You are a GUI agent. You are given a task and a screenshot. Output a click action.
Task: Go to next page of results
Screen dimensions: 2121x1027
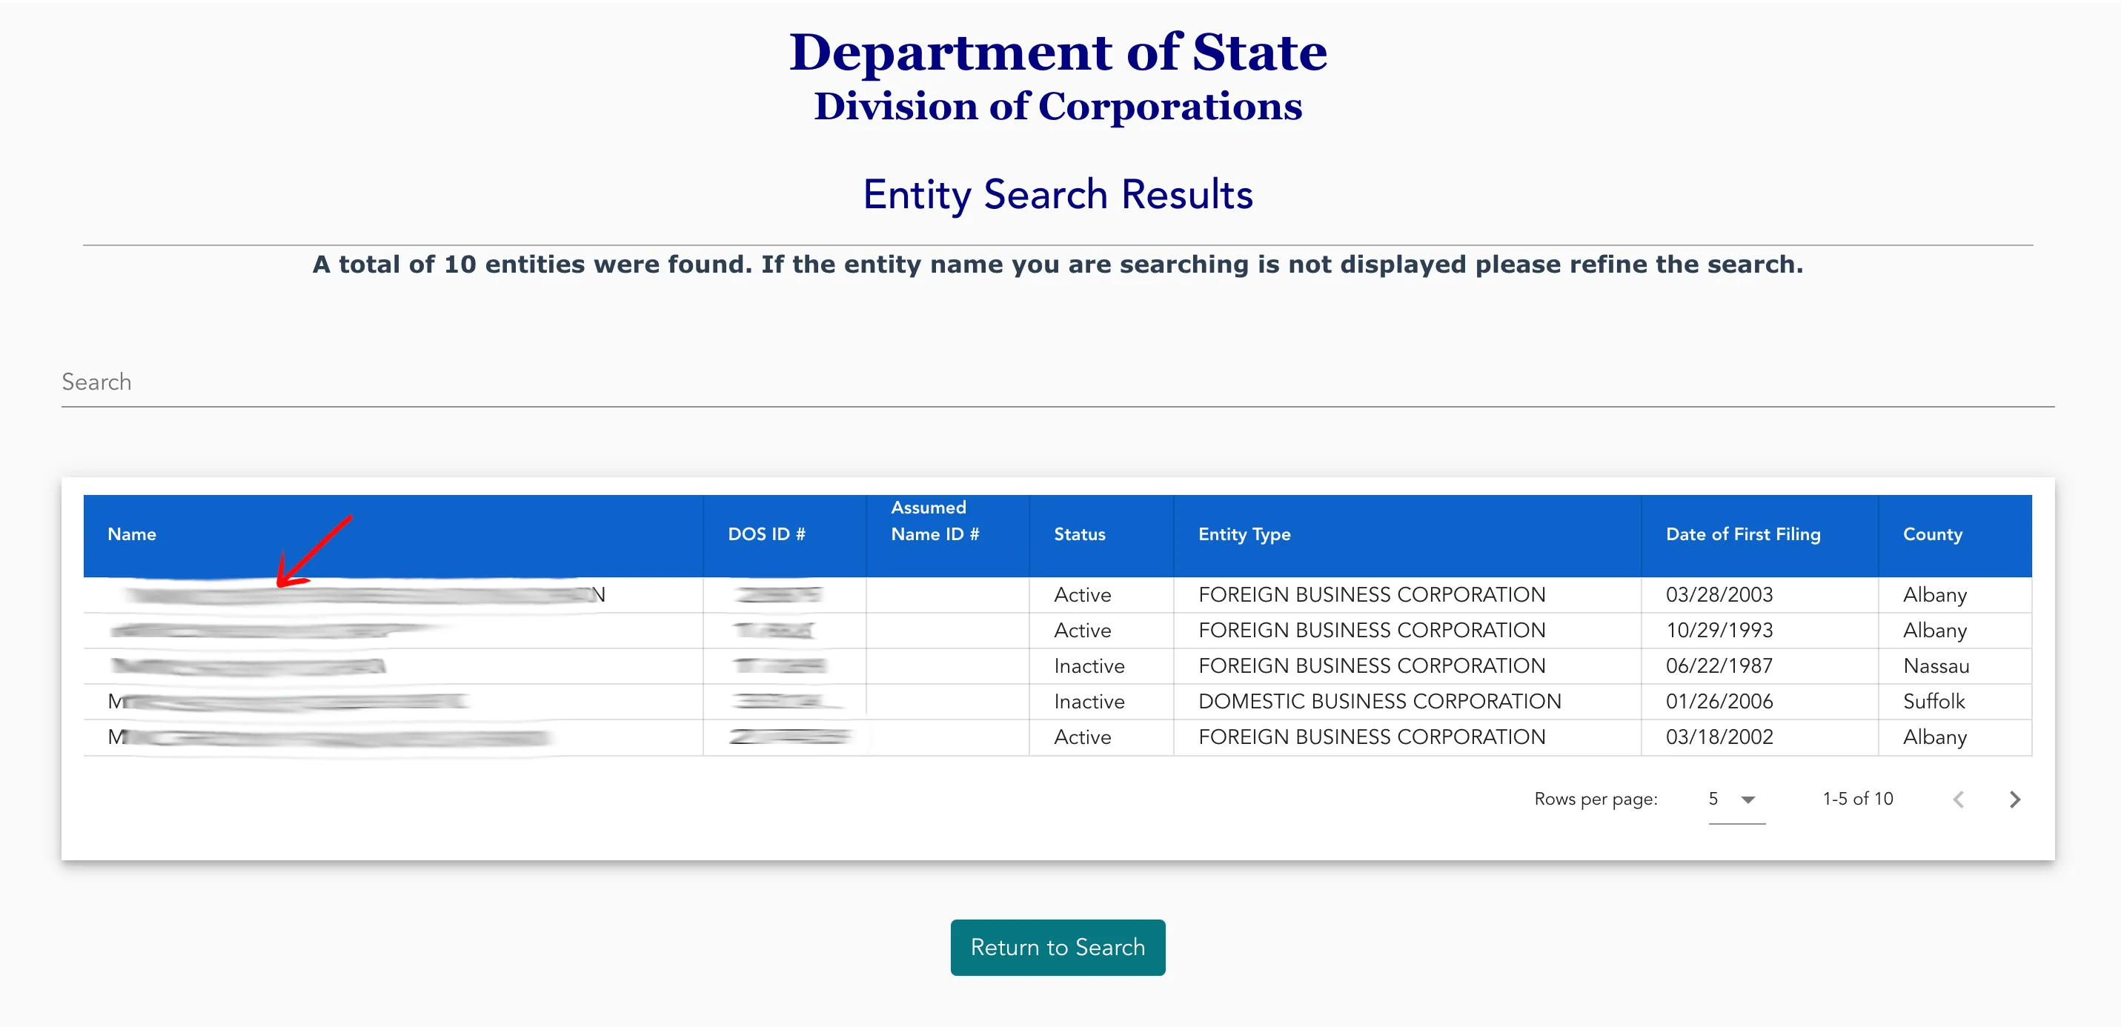pos(2014,799)
